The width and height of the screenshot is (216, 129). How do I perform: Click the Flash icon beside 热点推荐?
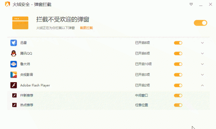coord(15,105)
